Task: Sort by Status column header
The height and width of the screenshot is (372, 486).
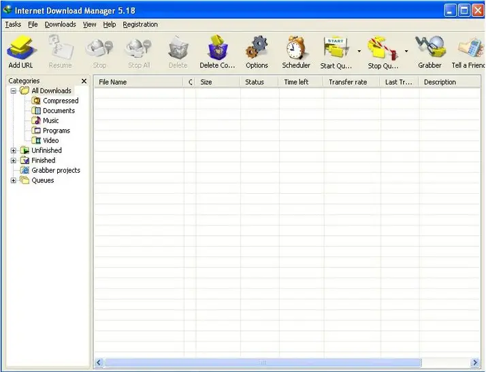Action: [259, 82]
